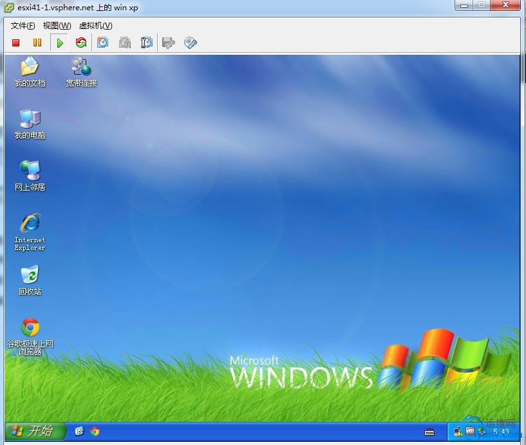Select the 宽带连接 desktop icon
The height and width of the screenshot is (445, 526).
[82, 72]
